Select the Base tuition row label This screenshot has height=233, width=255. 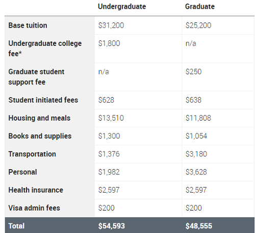pyautogui.click(x=28, y=26)
